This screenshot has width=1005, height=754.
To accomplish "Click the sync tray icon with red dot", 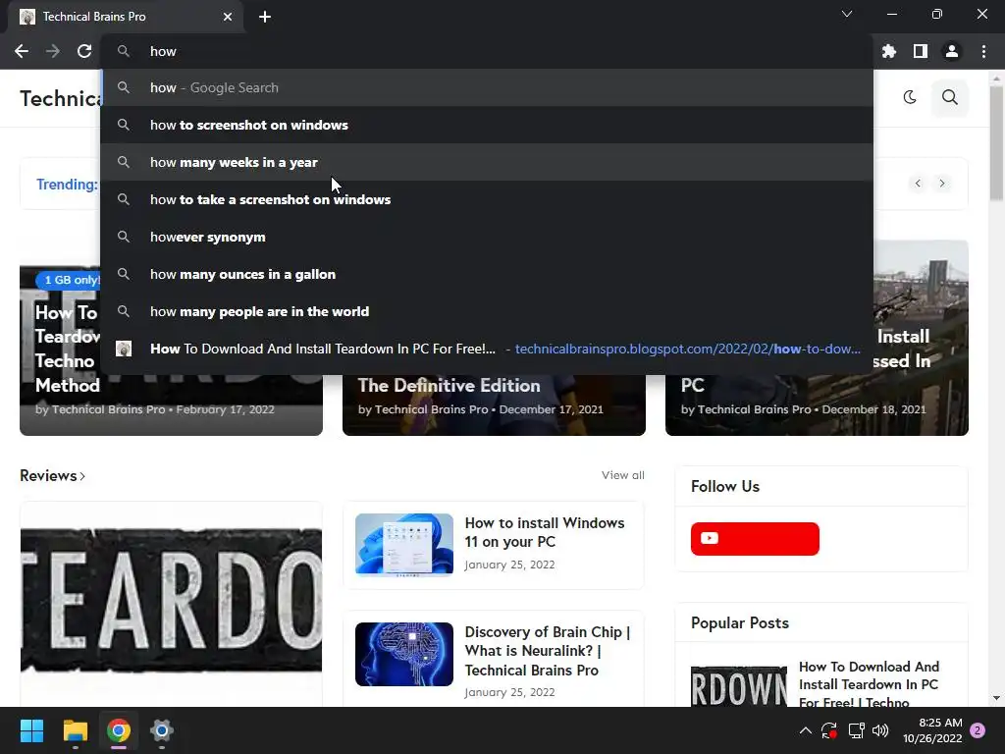I will click(829, 730).
